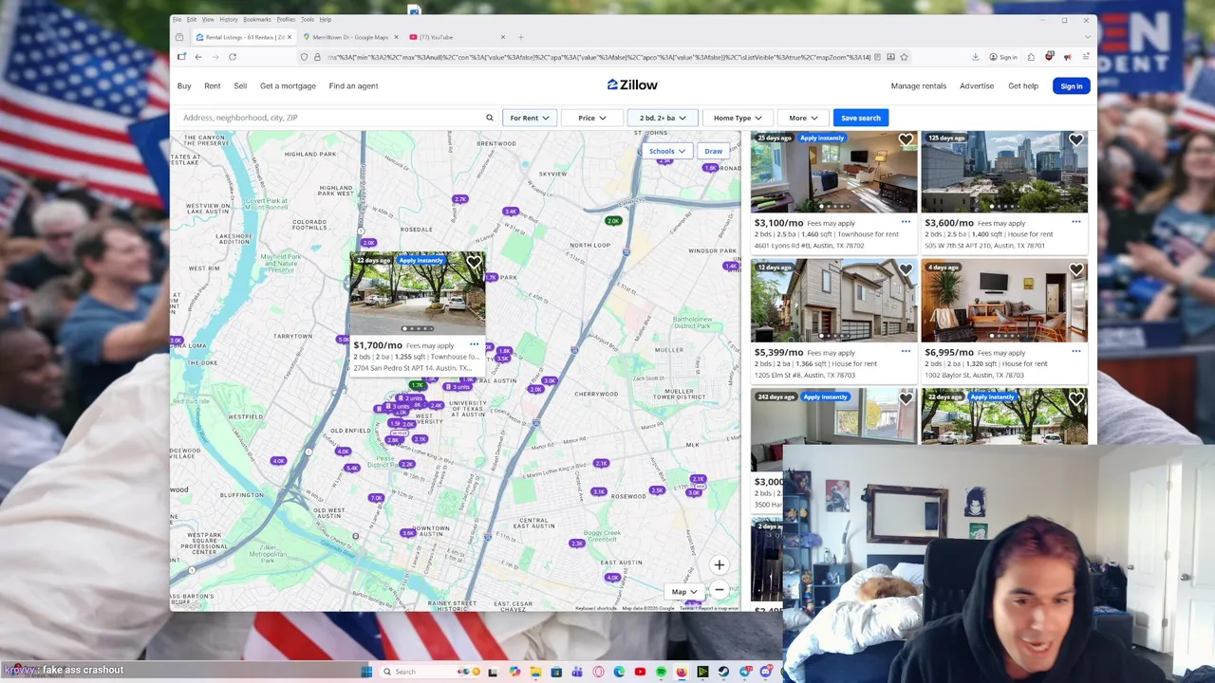The image size is (1215, 683).
Task: Open more options on the $5,399/mo card
Action: coord(906,352)
